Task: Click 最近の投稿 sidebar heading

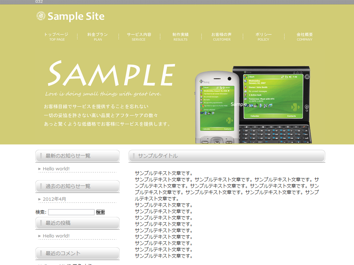Action: (x=78, y=223)
